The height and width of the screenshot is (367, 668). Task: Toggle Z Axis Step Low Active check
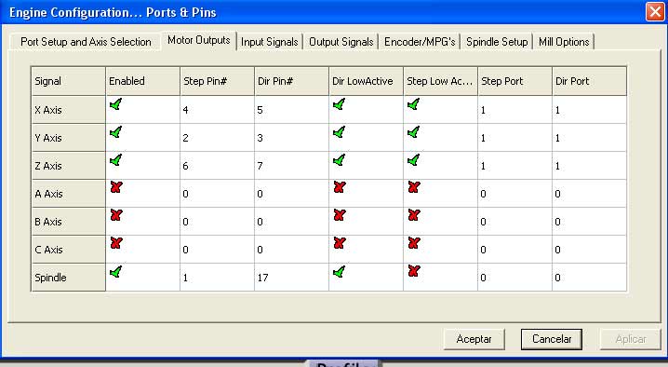(413, 160)
